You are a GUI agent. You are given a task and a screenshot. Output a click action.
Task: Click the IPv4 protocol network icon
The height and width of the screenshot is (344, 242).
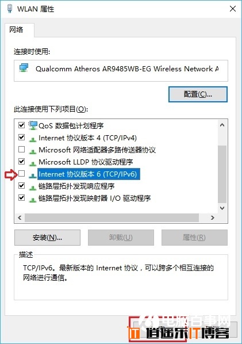pyautogui.click(x=33, y=139)
